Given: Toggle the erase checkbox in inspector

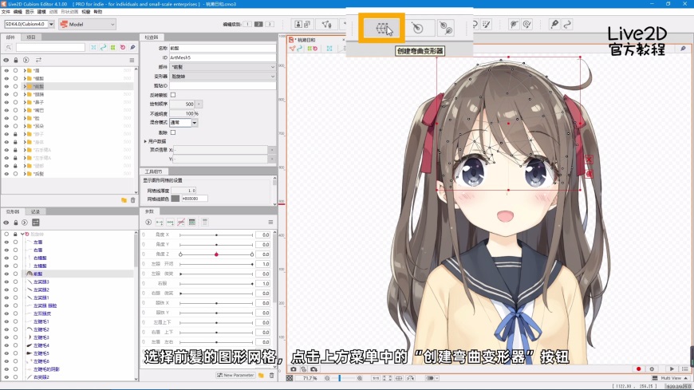Looking at the screenshot, I should (x=173, y=132).
